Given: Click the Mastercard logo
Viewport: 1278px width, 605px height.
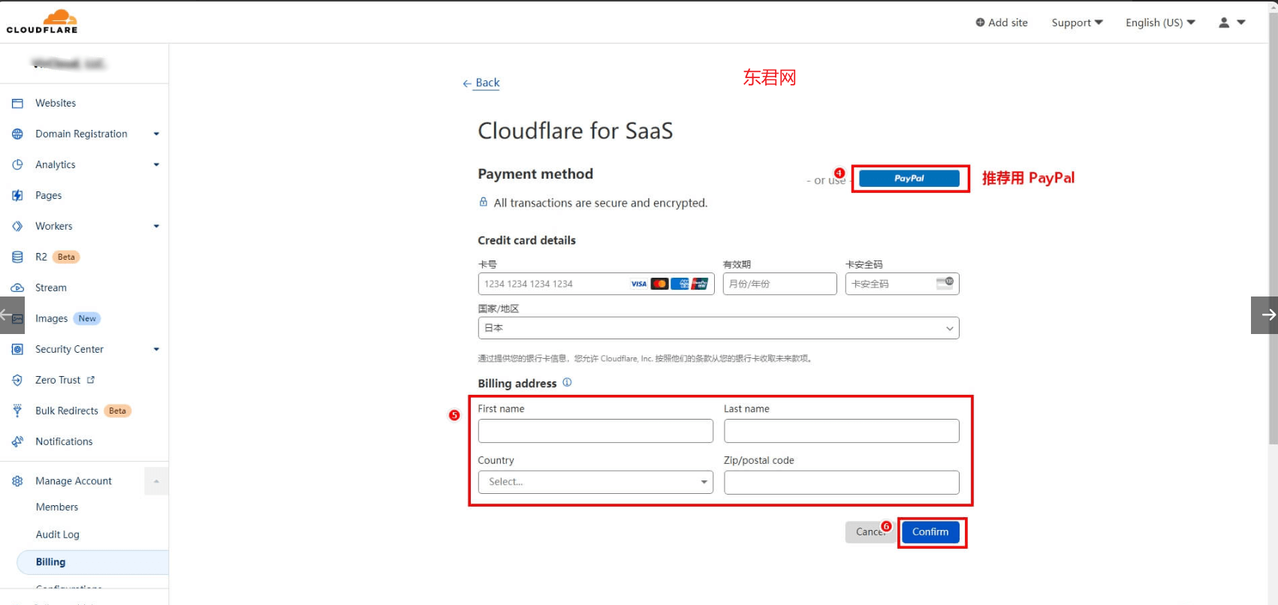Looking at the screenshot, I should click(659, 284).
